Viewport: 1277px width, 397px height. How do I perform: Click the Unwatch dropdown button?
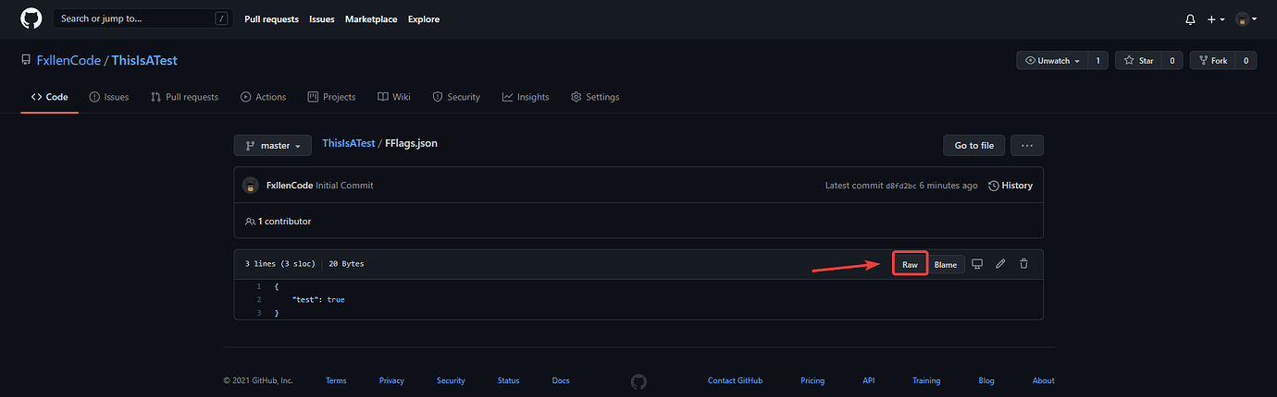click(x=1052, y=61)
